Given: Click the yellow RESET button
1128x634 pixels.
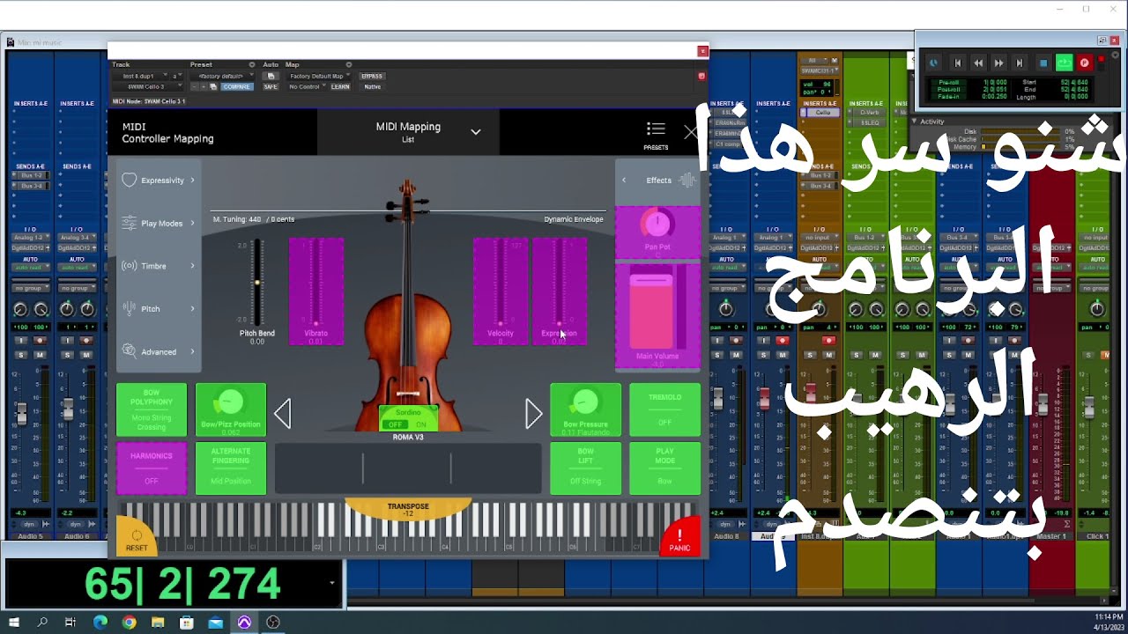Looking at the screenshot, I should coord(137,537).
